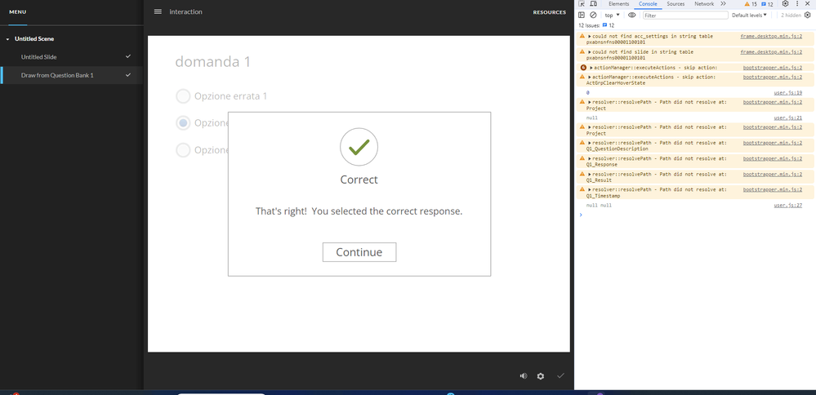Open frame.desktop.min.js:2 link on acc_settings row

[771, 37]
